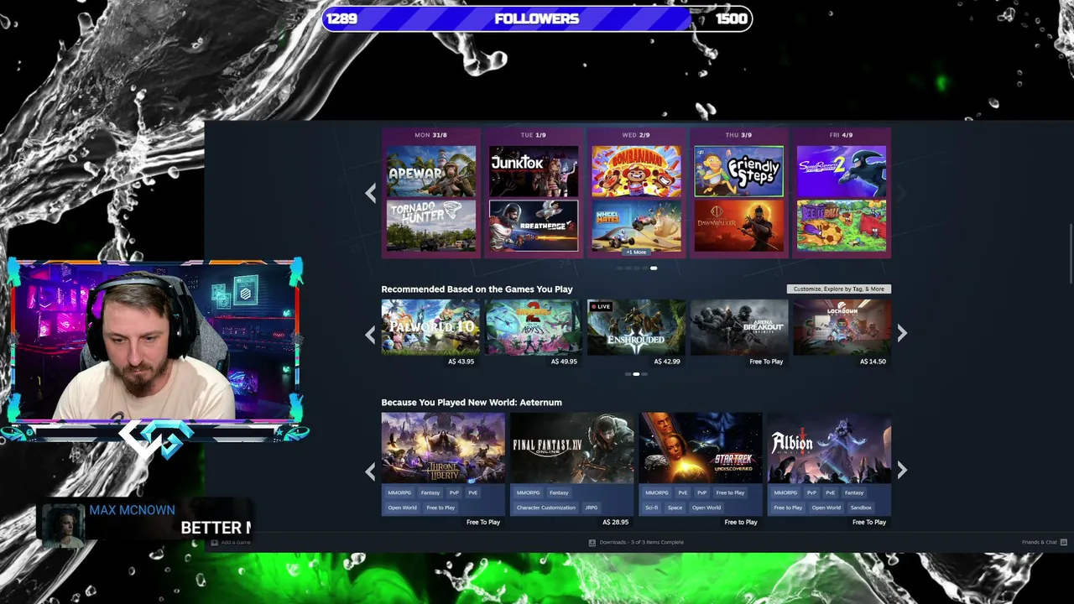Select the soccer beetle game tile under FRI 4/9
1074x604 pixels.
click(x=841, y=226)
